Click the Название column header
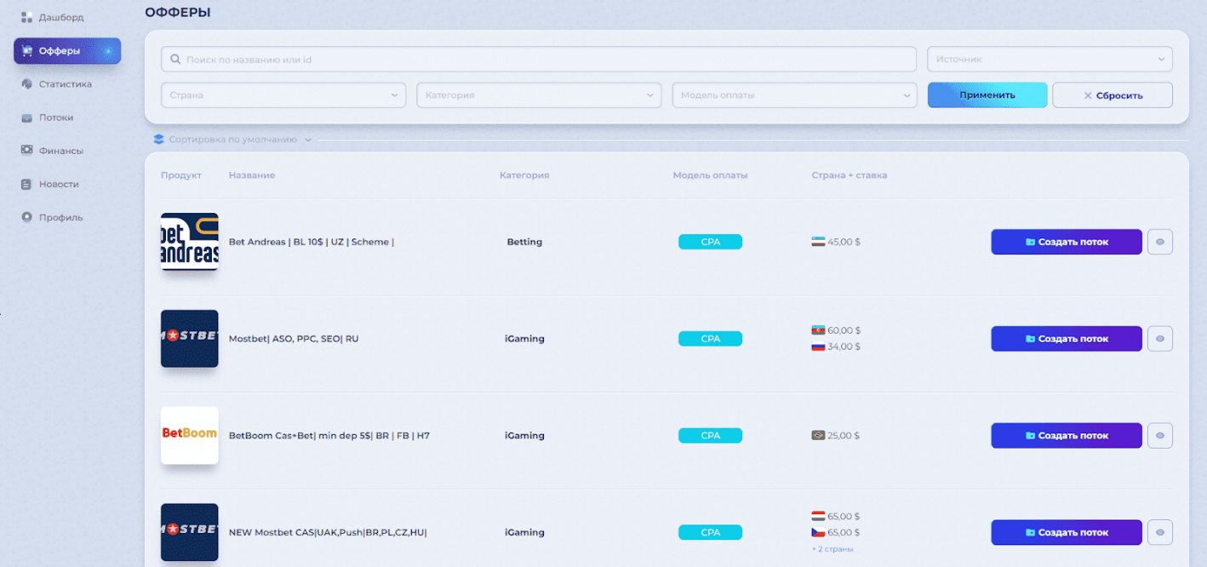Screen dimensions: 1207x567 tap(252, 175)
